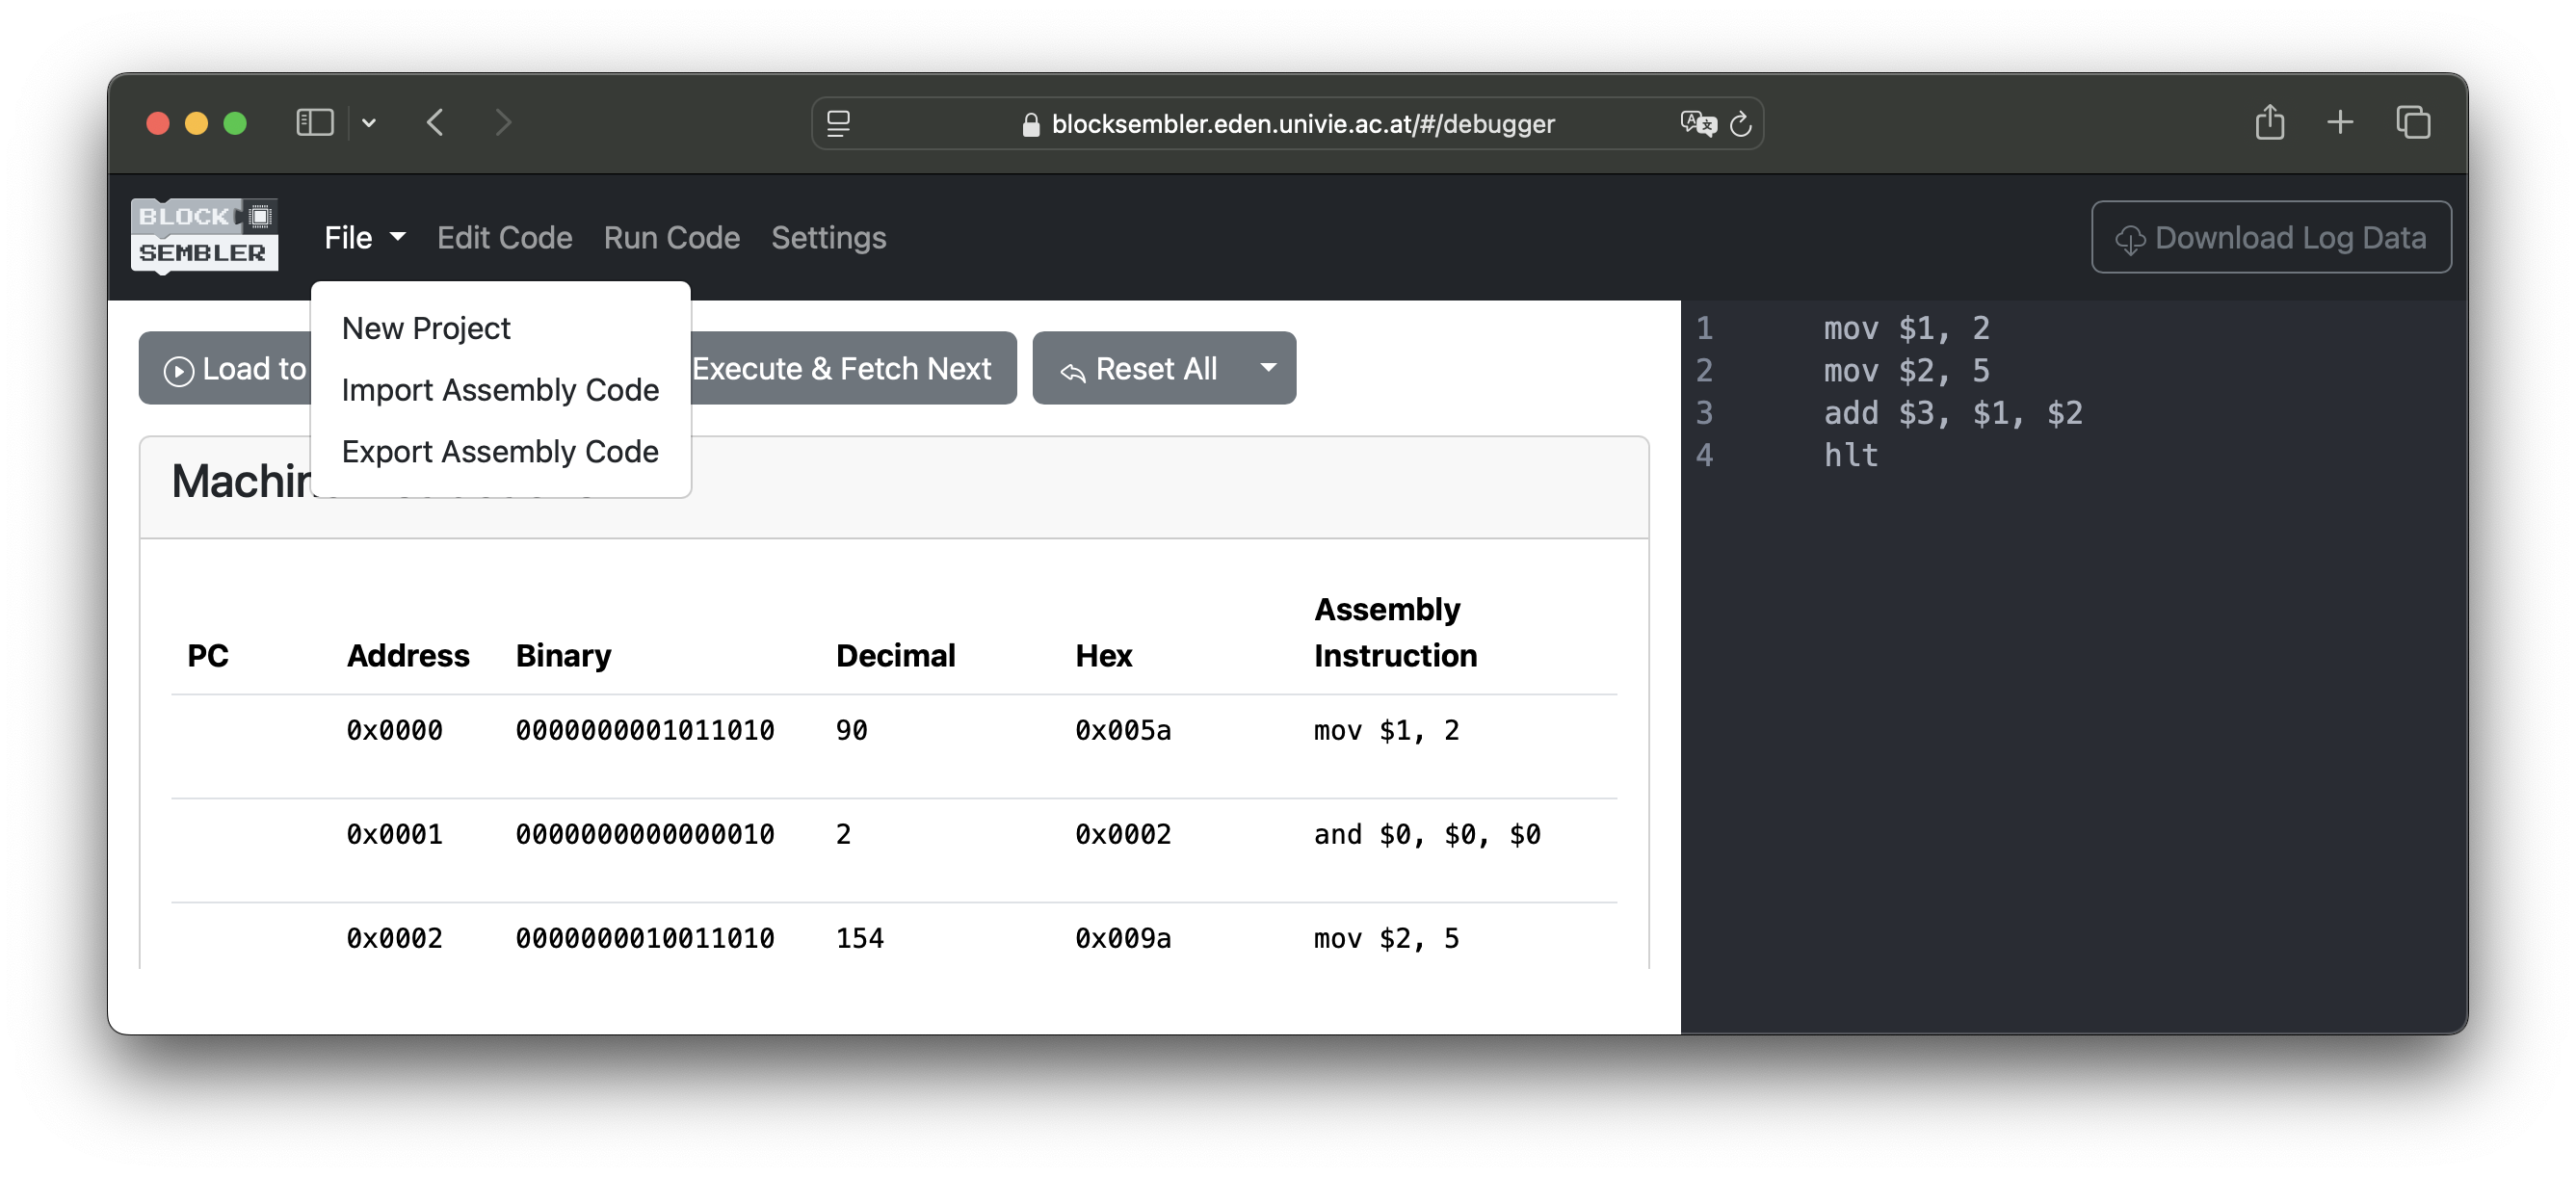2576x1177 pixels.
Task: Click the Blocksembler logo
Action: click(x=204, y=236)
